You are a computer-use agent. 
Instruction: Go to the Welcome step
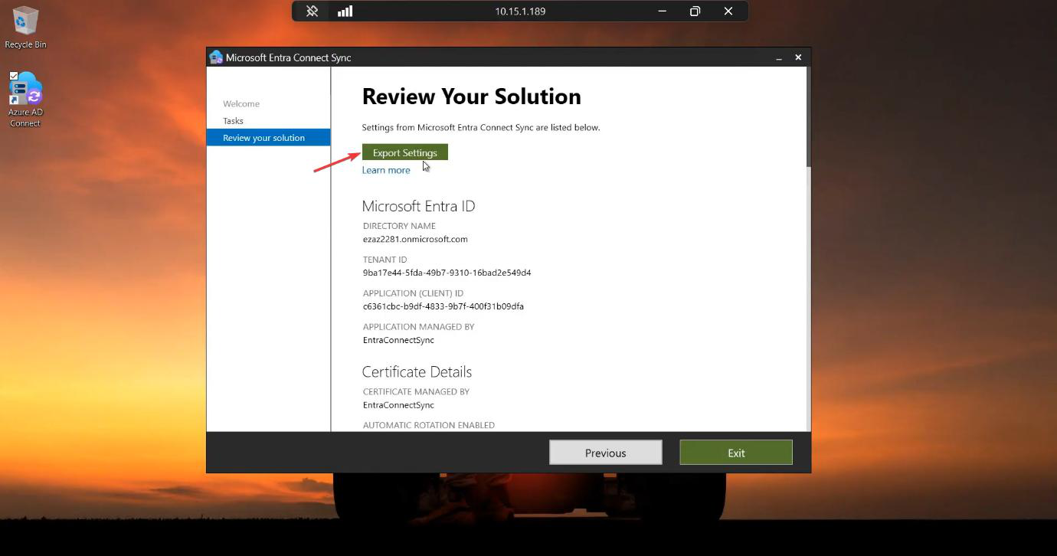241,103
